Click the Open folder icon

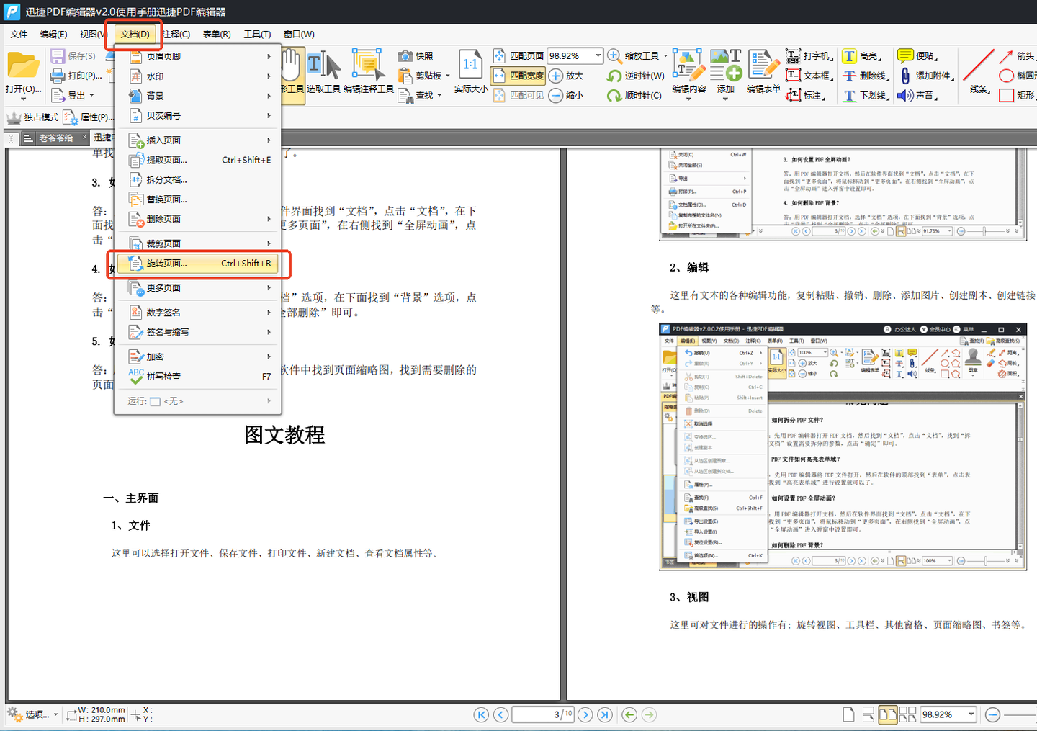point(23,66)
